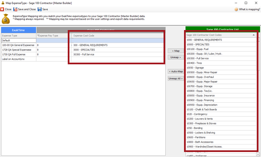Select 10200 - Louvers & Vents
Viewport: 261px width, 157px height.
pyautogui.click(x=221, y=119)
